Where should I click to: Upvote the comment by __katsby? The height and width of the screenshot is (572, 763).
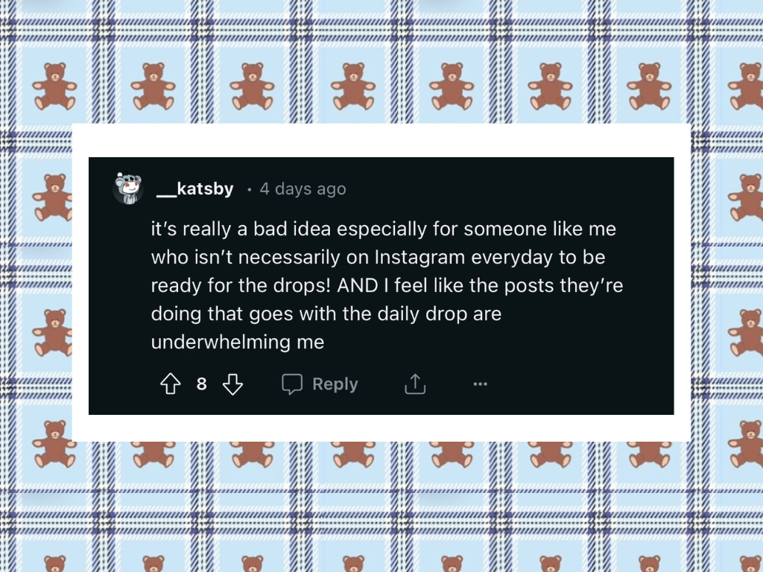pos(171,384)
